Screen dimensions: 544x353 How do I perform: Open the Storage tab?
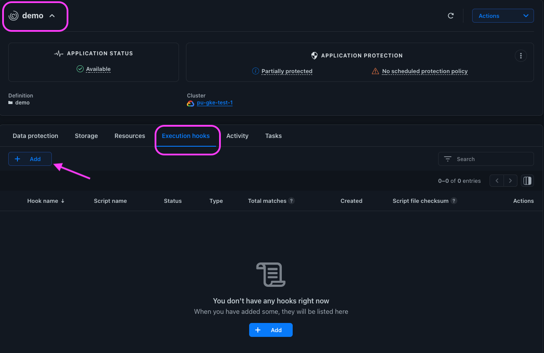pyautogui.click(x=86, y=136)
